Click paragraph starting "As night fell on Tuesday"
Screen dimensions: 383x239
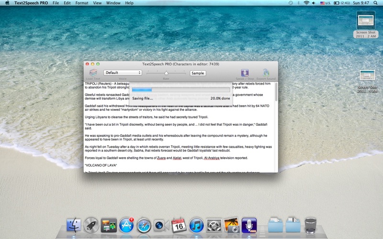coord(178,149)
